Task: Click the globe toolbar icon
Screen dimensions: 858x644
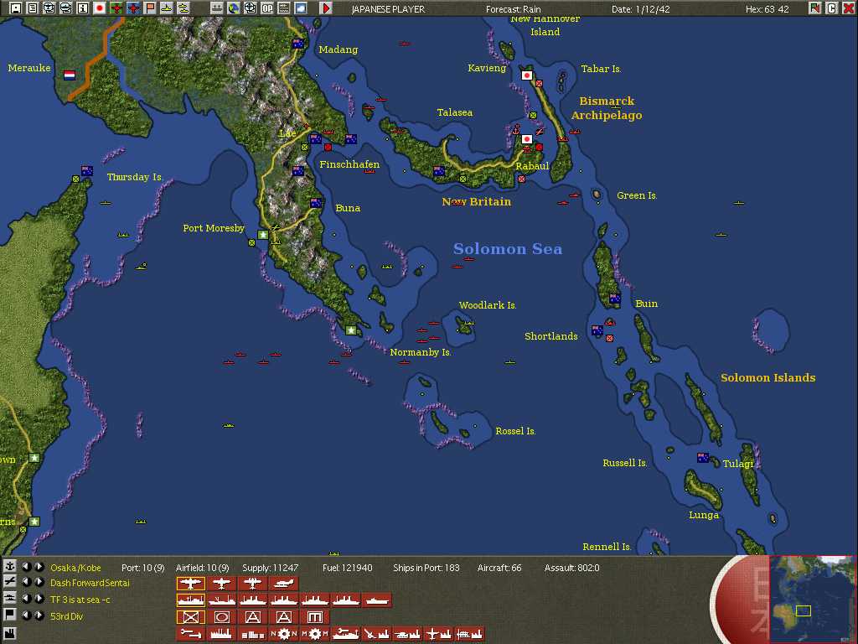Action: tap(234, 8)
